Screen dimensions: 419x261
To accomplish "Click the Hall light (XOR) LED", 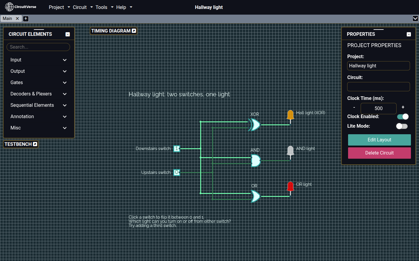I will (290, 115).
